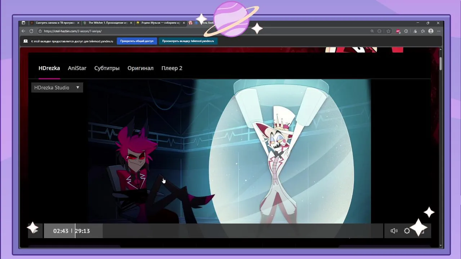This screenshot has width=461, height=259.
Task: Go back using the browser back arrow
Action: [x=23, y=31]
